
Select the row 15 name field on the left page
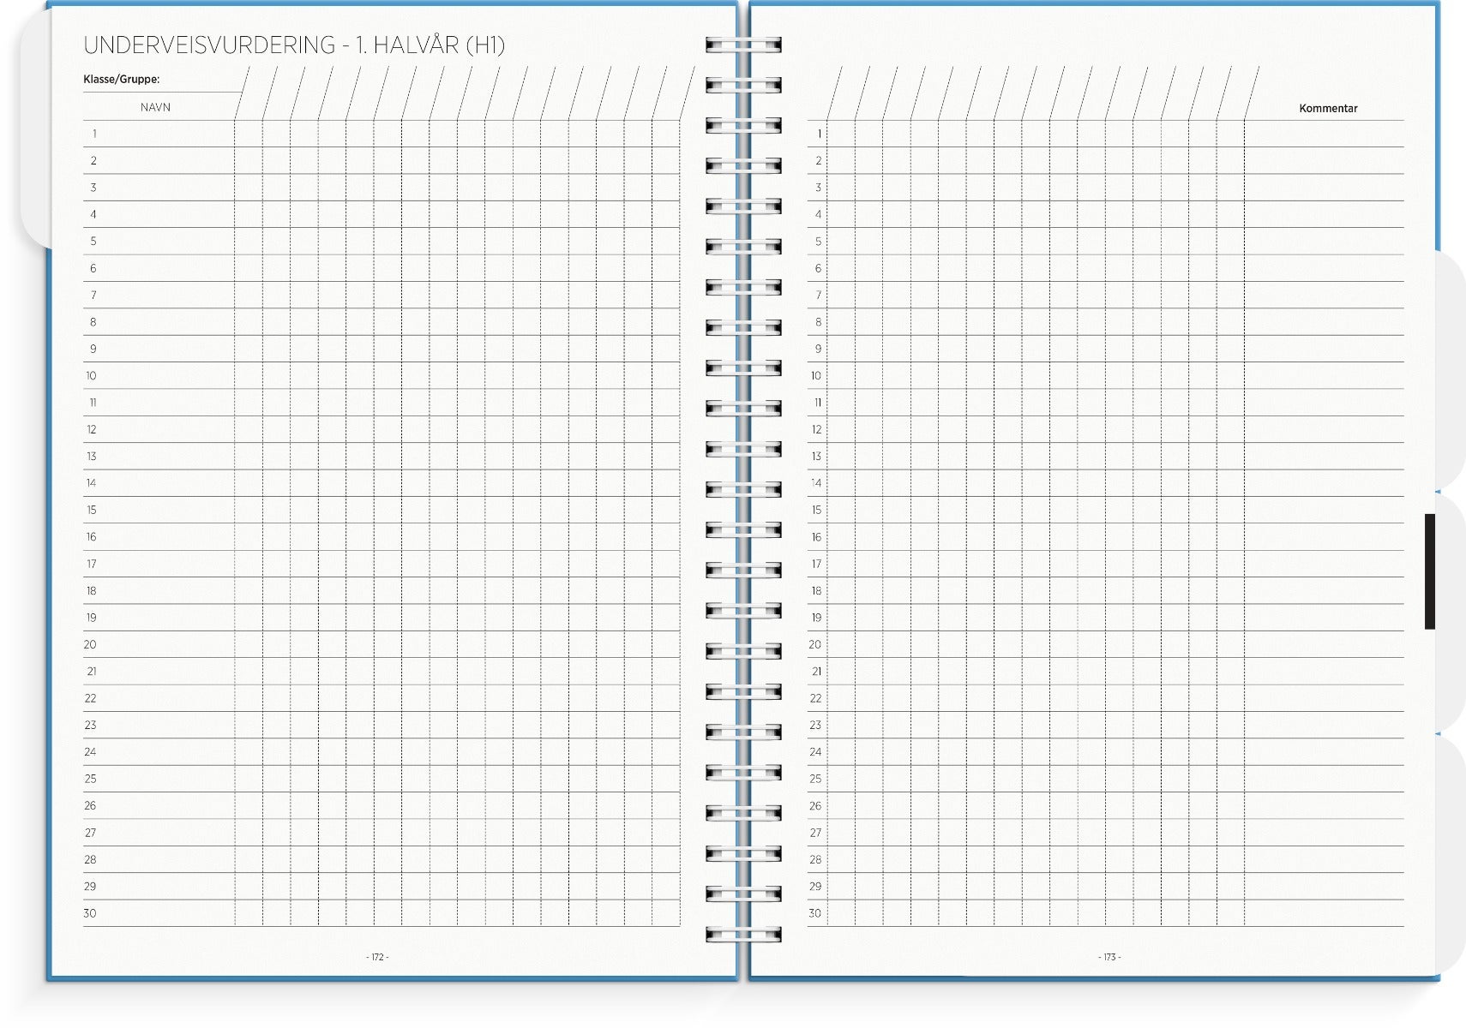pos(163,511)
